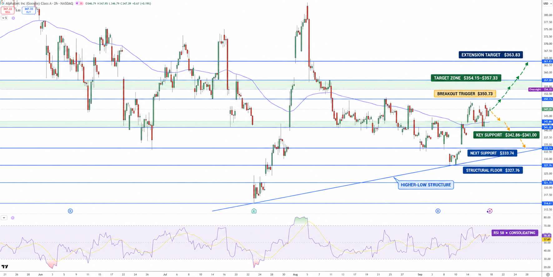Click the current price label 347.39
Screen dimensions: 553x277
pos(547,109)
